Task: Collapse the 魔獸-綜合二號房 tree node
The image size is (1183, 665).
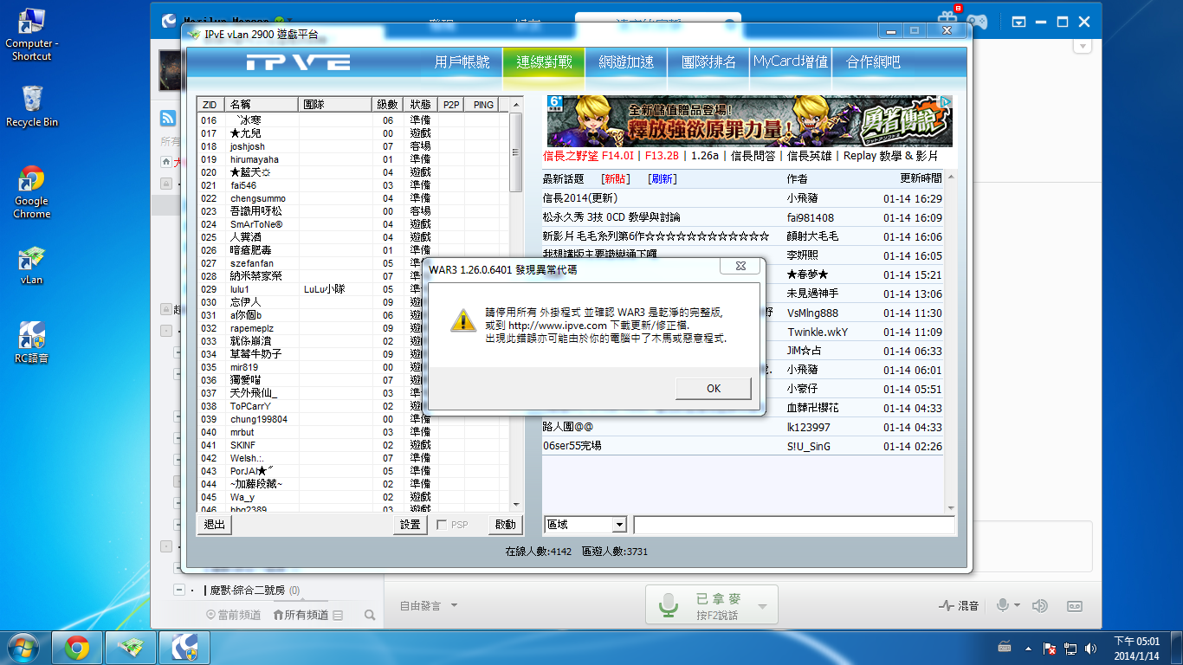Action: click(x=178, y=591)
